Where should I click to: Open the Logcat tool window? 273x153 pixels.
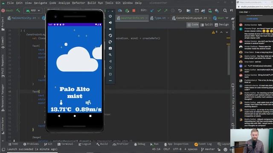point(85,144)
